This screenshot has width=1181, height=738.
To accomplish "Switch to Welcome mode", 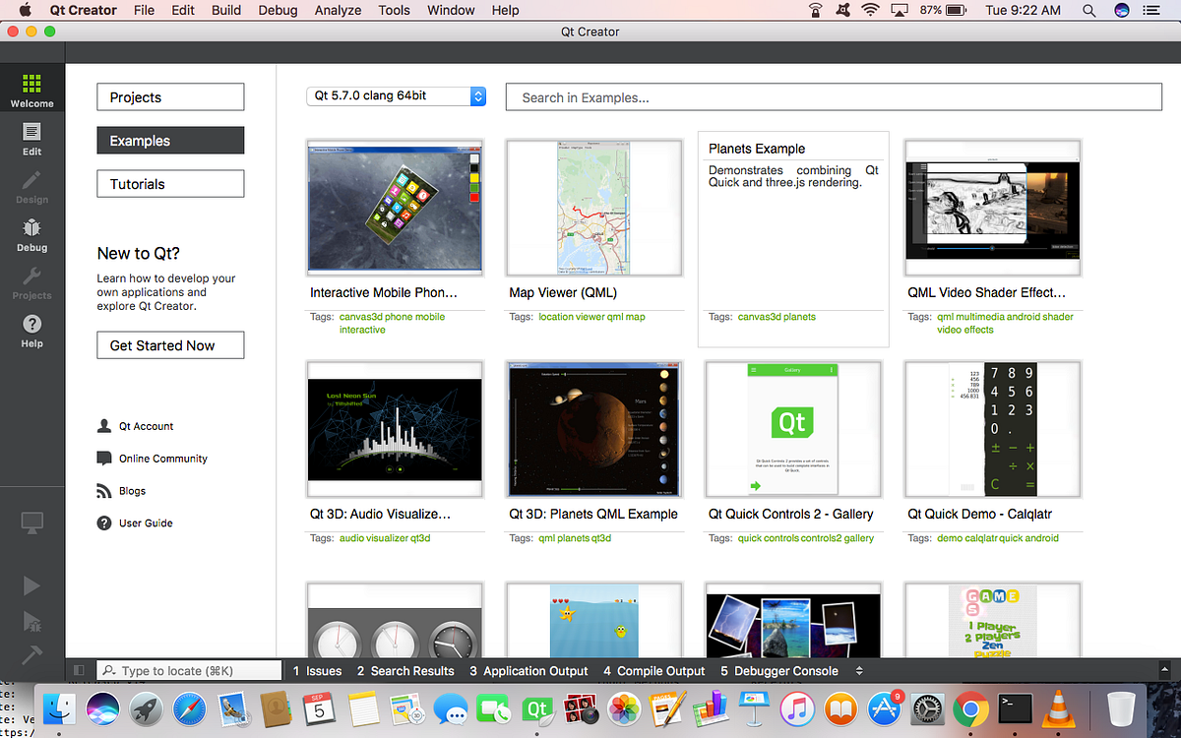I will click(x=32, y=90).
